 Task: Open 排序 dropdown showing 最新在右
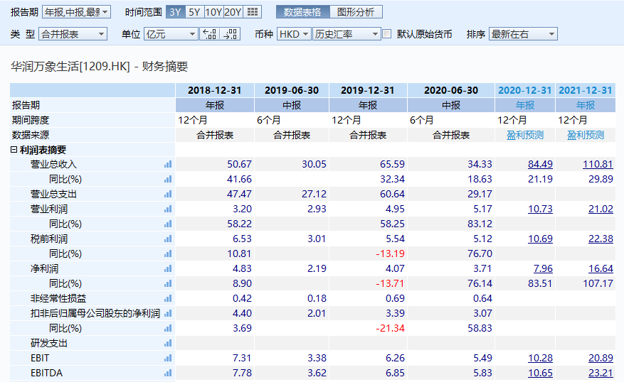523,34
